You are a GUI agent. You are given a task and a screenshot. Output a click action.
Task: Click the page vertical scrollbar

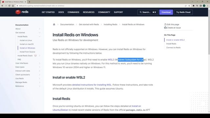click(209, 32)
